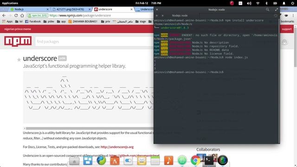Viewport: 297px width, 167px height.
Task: Open notifications bell indicator
Action: point(284,3)
